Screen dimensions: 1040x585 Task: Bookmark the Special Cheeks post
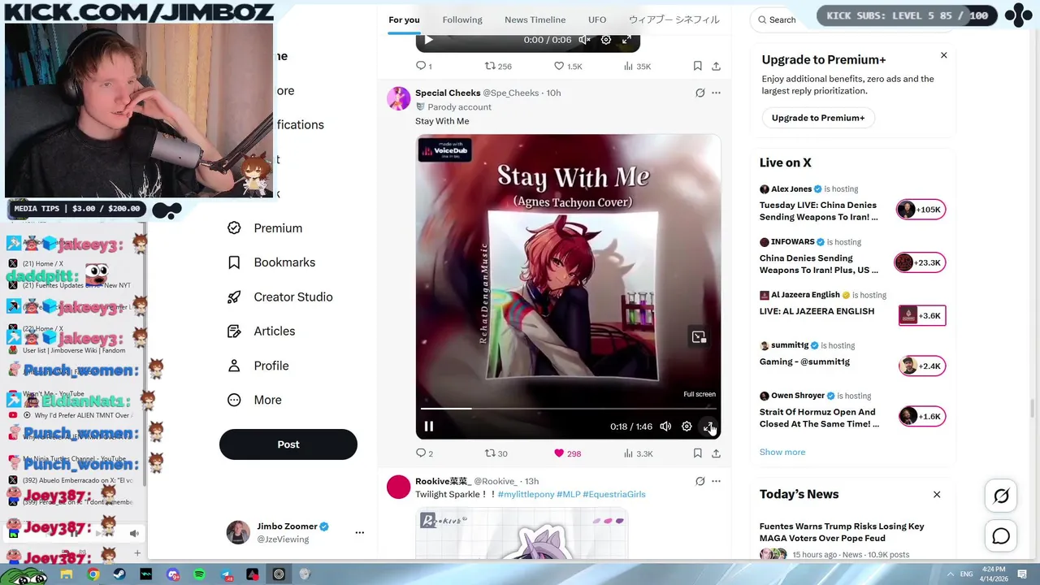pos(697,453)
